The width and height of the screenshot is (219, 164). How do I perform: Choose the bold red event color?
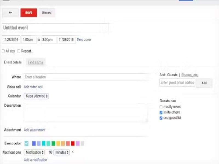click(x=73, y=143)
